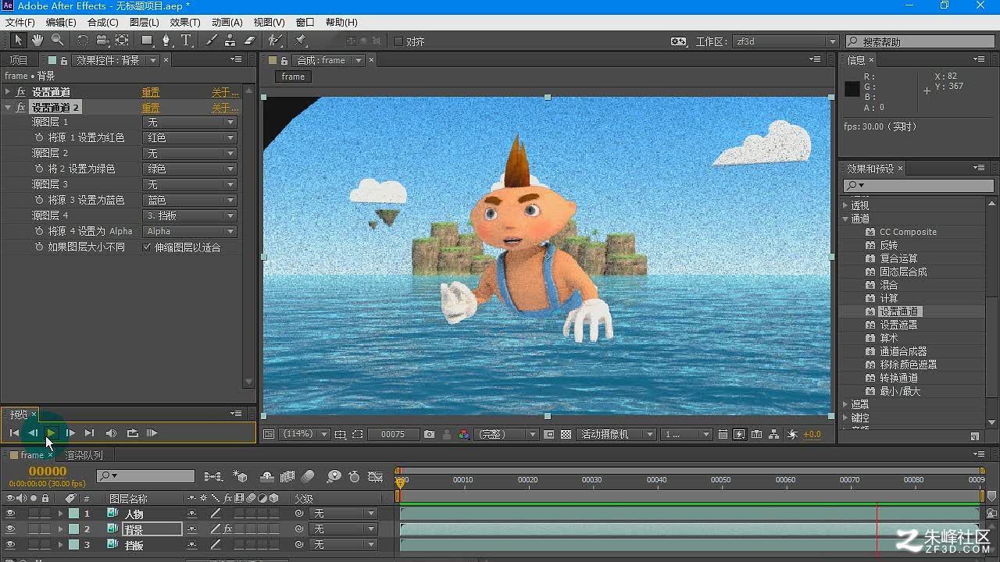Switch to the 渲染队列 tab
The height and width of the screenshot is (562, 1000).
pyautogui.click(x=84, y=455)
